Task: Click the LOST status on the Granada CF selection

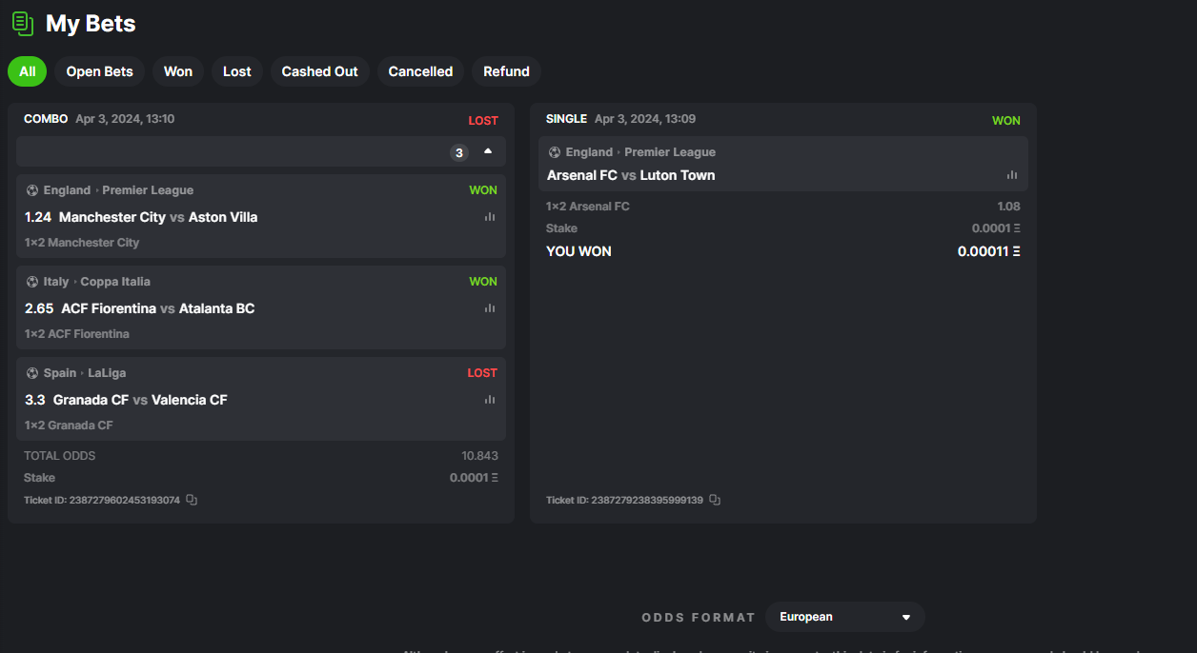Action: (482, 373)
